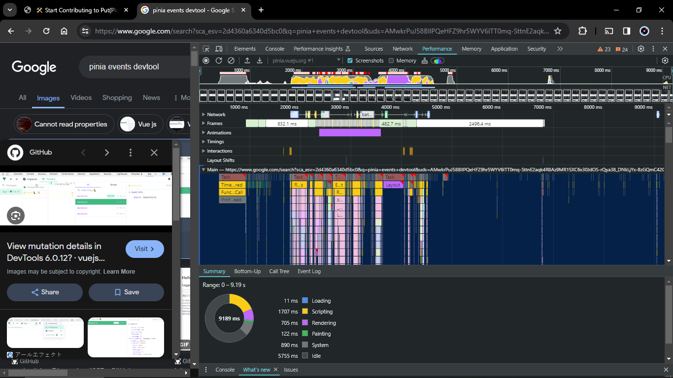673x378 pixels.
Task: Click the reload and record icon
Action: pyautogui.click(x=219, y=61)
